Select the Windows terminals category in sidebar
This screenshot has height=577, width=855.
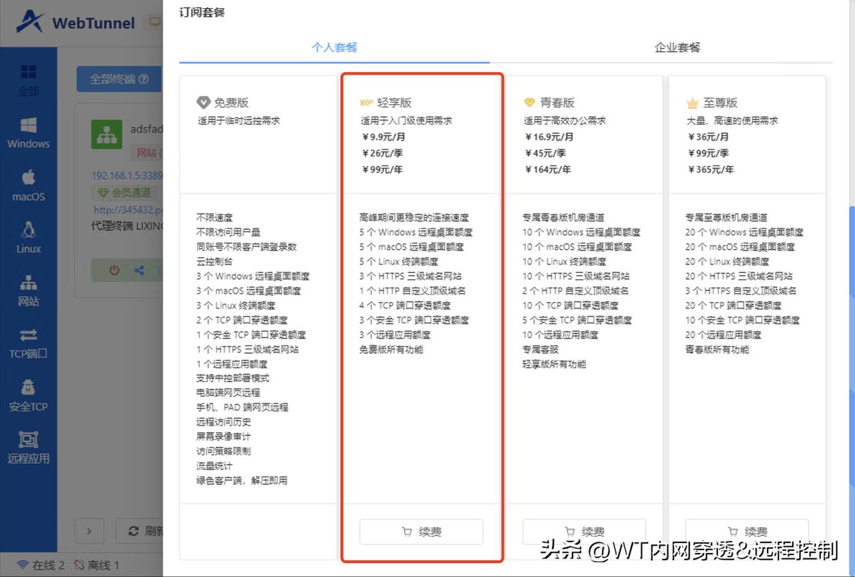click(27, 132)
